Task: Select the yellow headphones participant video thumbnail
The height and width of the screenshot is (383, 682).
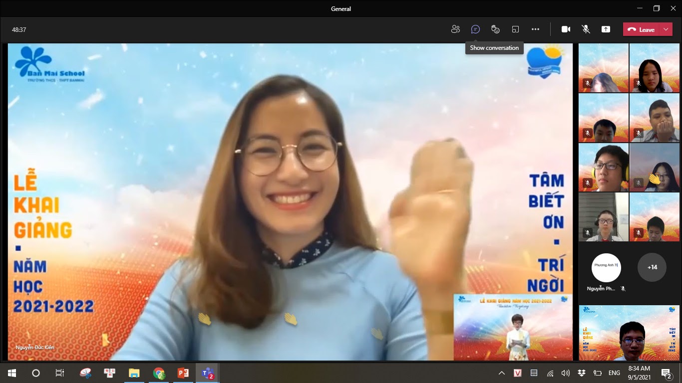Action: tap(604, 168)
